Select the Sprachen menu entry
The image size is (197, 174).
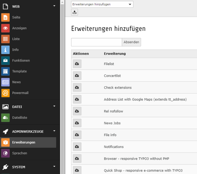[x=19, y=153]
